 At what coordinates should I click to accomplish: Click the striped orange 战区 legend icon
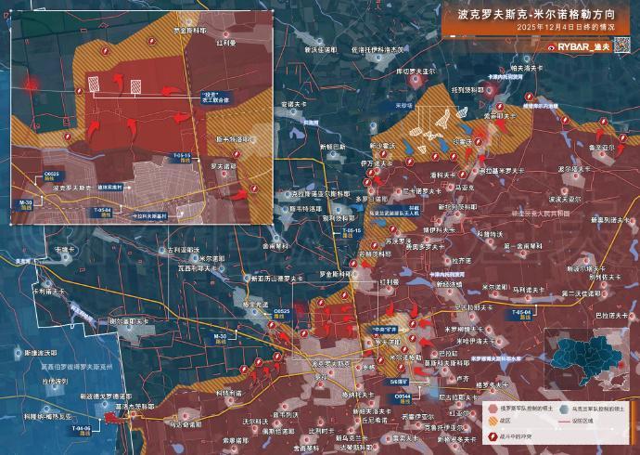pyautogui.click(x=493, y=421)
